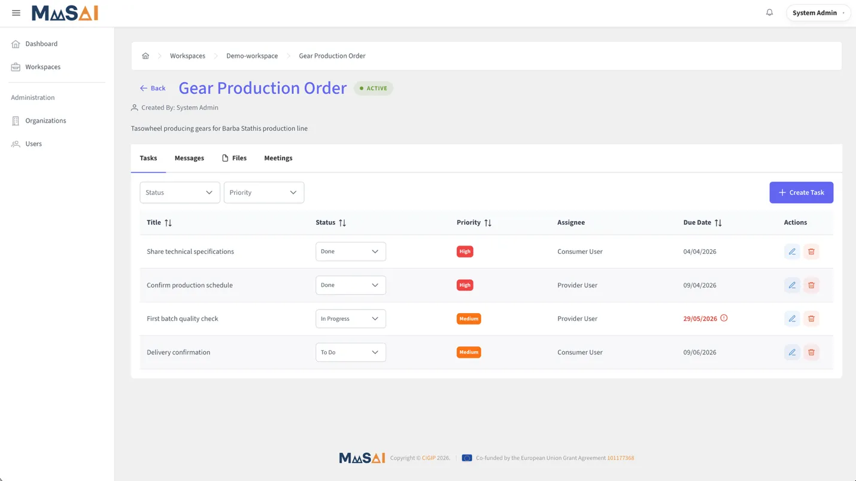Navigate to Workspaces breadcrumb link

[187, 56]
